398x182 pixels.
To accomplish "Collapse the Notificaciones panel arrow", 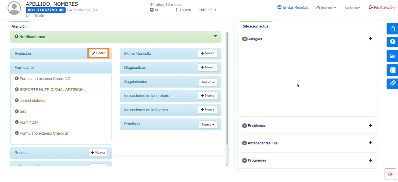I will 215,36.
